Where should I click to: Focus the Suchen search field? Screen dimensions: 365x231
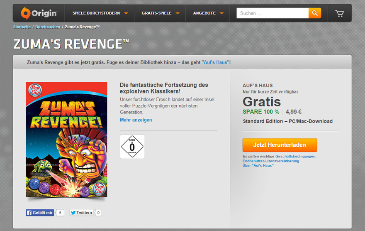tap(273, 13)
